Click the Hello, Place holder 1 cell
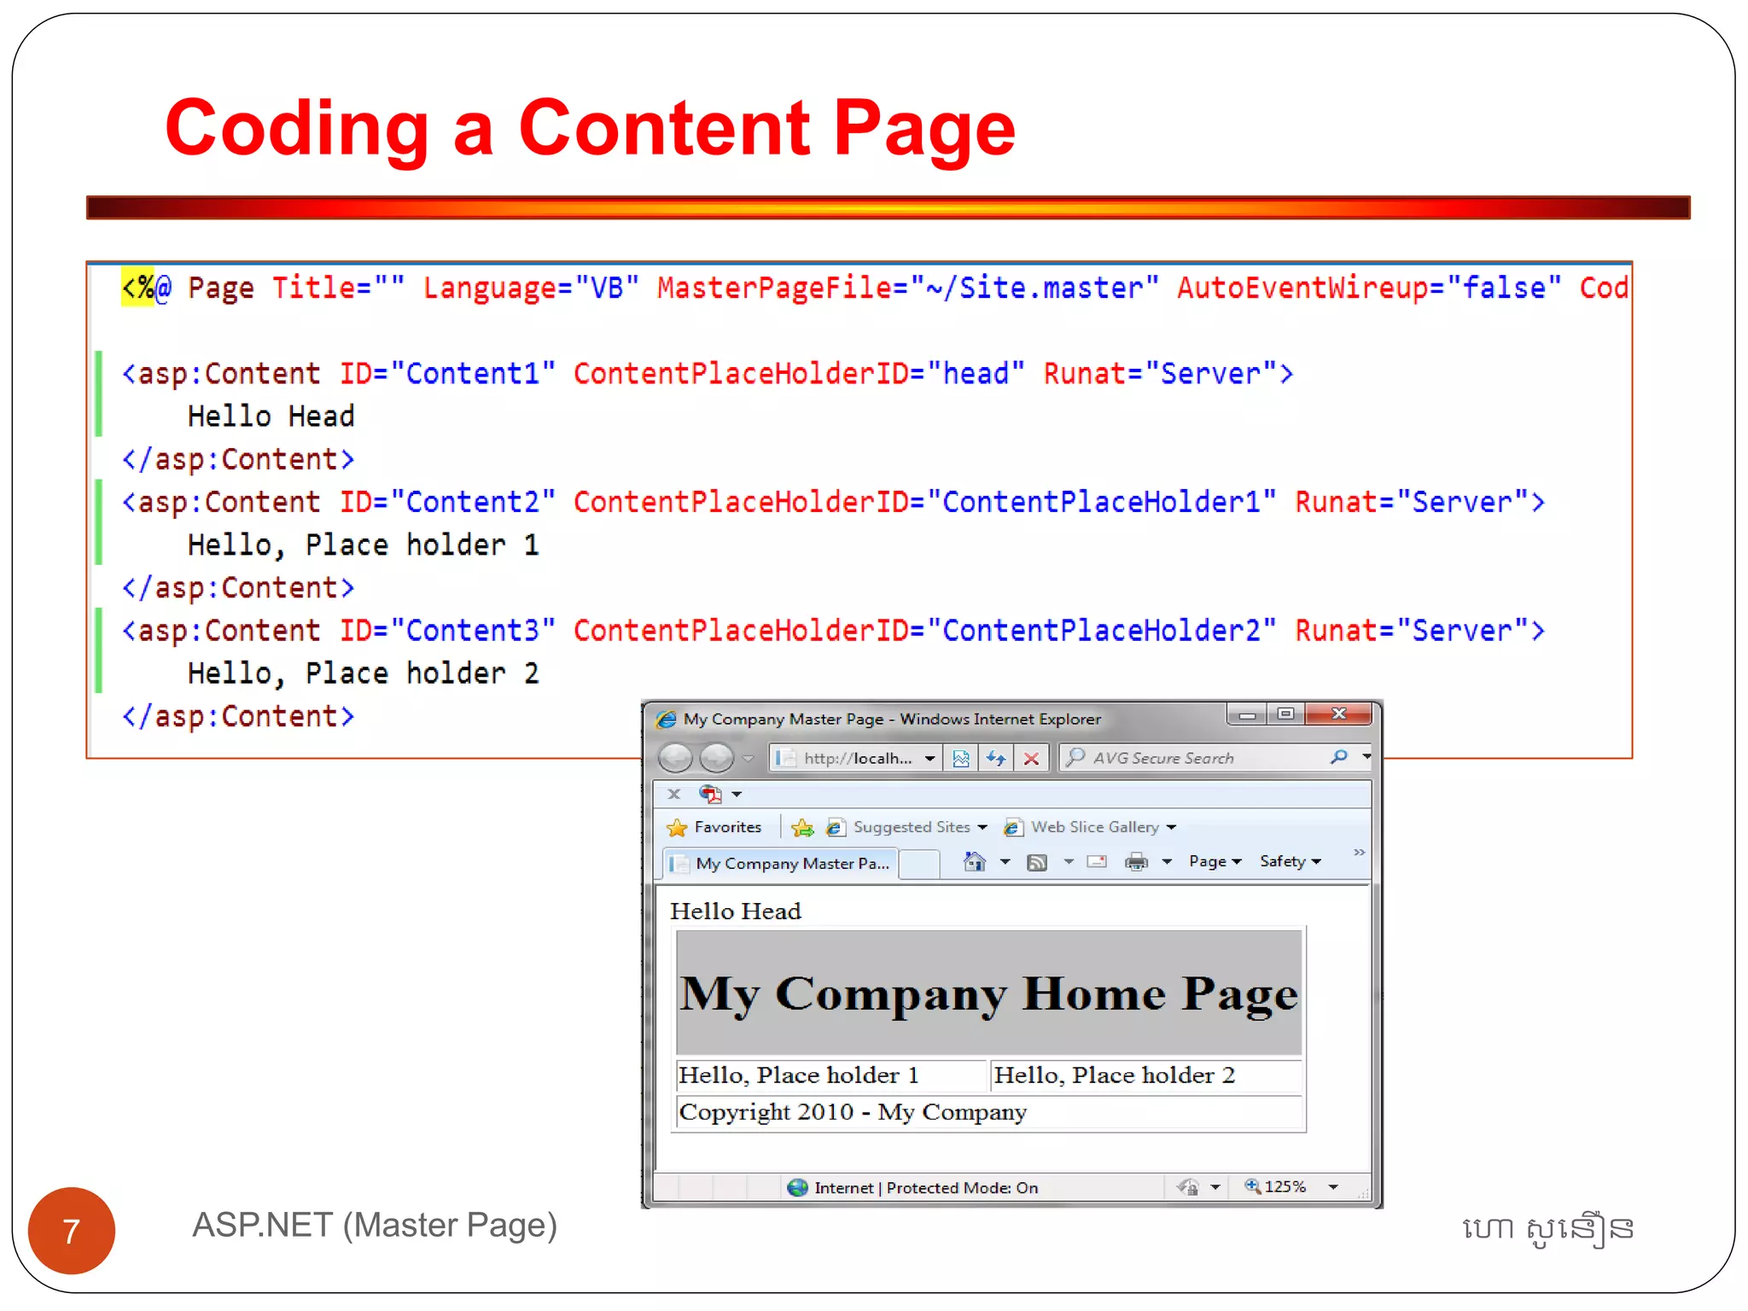 point(831,1075)
